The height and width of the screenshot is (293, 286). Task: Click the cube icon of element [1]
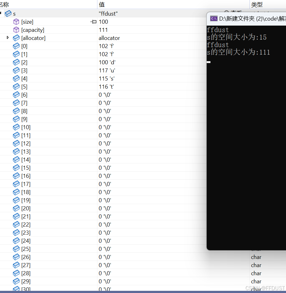16,54
